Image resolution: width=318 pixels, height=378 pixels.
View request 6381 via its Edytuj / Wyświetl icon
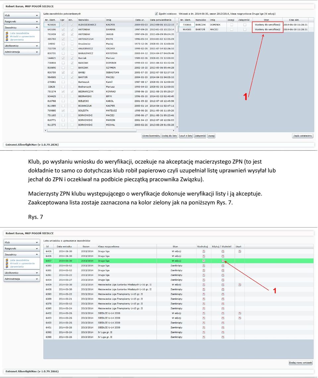[x=223, y=270]
